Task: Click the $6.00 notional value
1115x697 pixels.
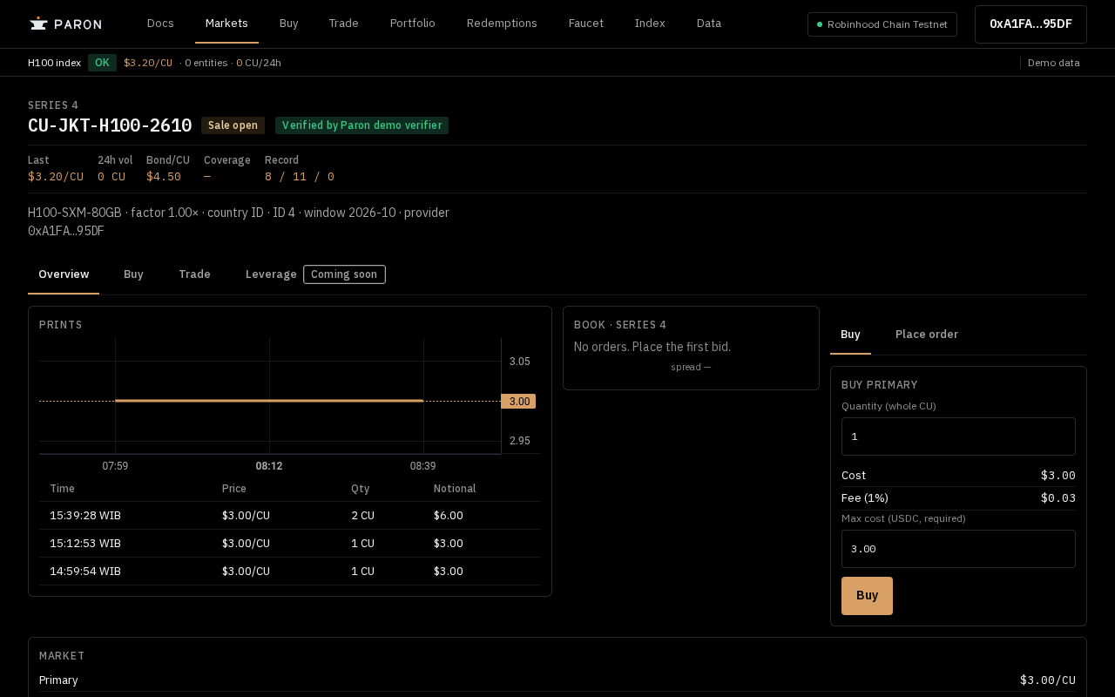Action: click(449, 516)
